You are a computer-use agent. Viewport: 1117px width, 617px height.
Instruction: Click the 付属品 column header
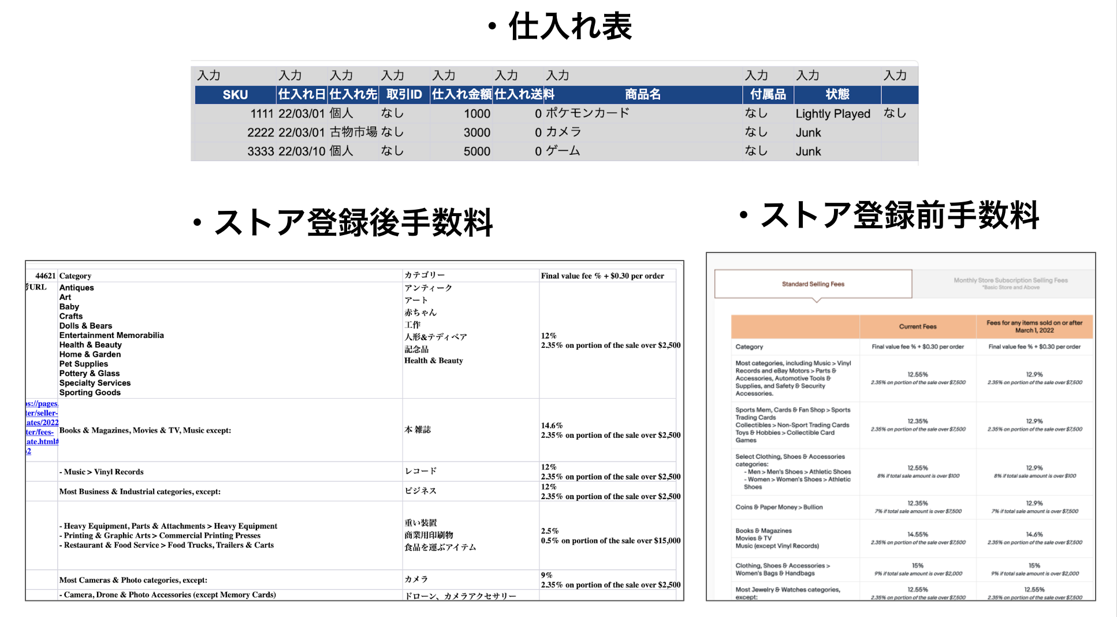[x=768, y=95]
